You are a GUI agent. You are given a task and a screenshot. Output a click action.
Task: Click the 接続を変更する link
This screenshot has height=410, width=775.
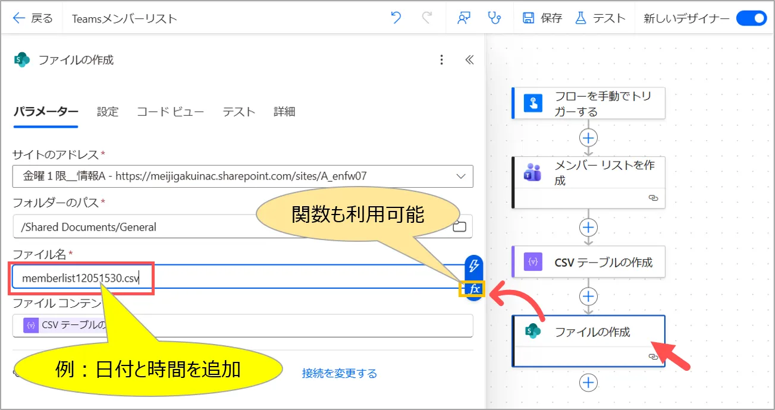pos(339,373)
